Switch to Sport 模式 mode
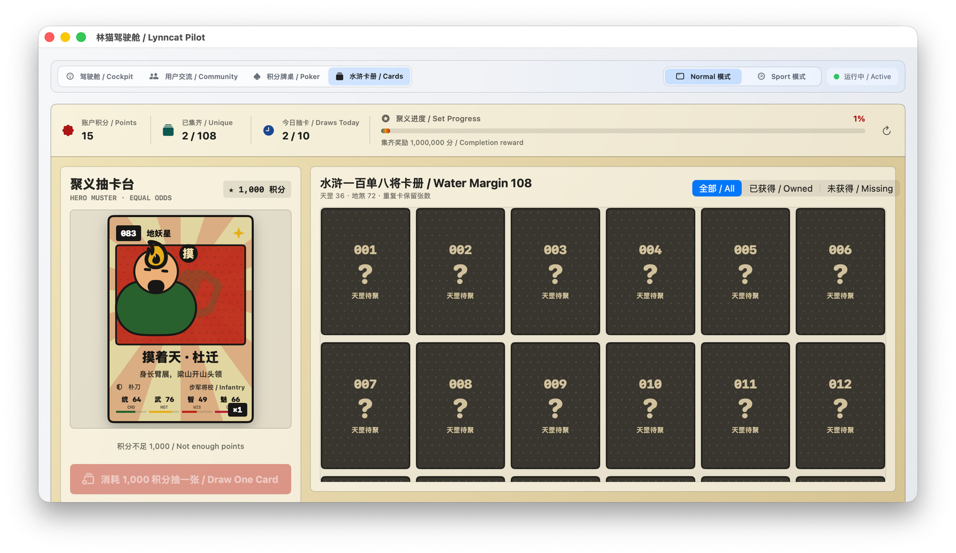Image resolution: width=956 pixels, height=553 pixels. coord(781,76)
